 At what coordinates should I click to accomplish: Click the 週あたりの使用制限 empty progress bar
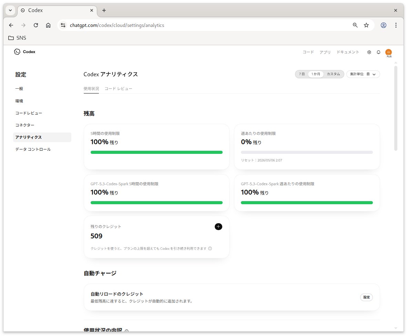tap(307, 152)
